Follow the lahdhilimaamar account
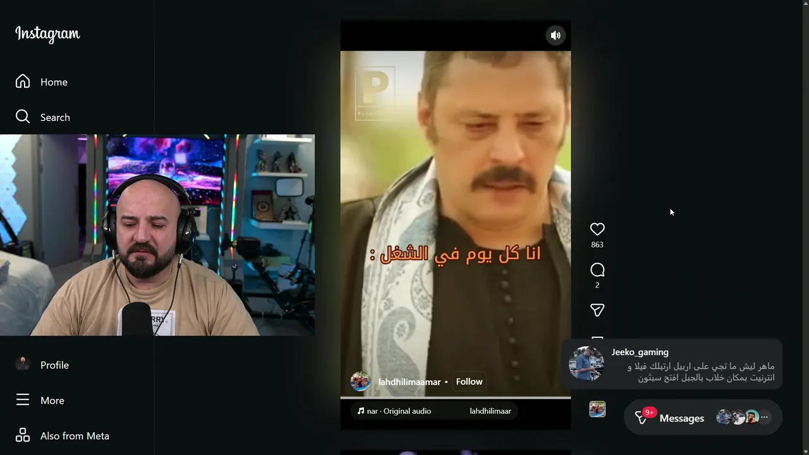 (x=469, y=382)
